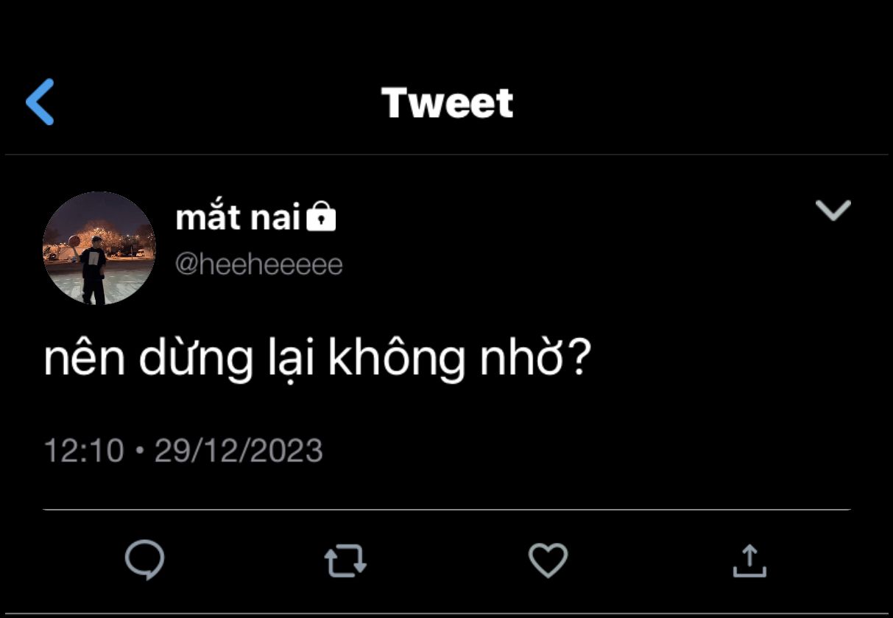Click the Tweet header title
893x618 pixels.
click(447, 102)
